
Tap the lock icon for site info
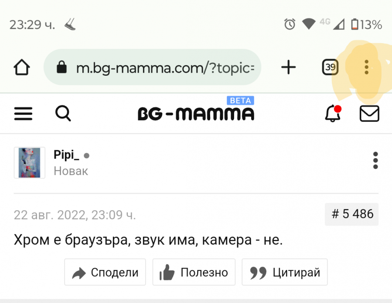click(62, 67)
